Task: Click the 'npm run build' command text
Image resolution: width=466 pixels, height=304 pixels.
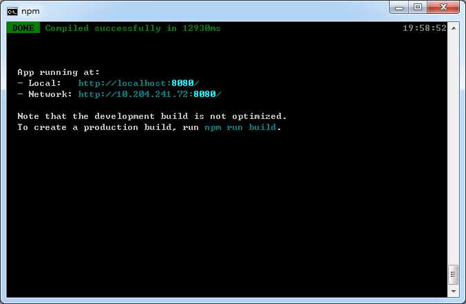Action: pyautogui.click(x=240, y=127)
